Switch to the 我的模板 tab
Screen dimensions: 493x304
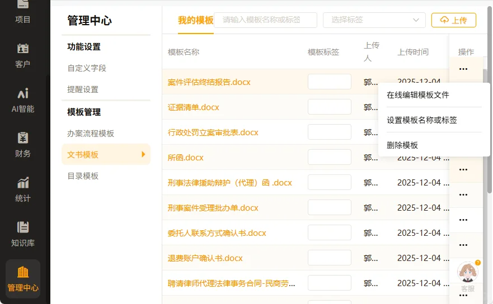point(195,21)
